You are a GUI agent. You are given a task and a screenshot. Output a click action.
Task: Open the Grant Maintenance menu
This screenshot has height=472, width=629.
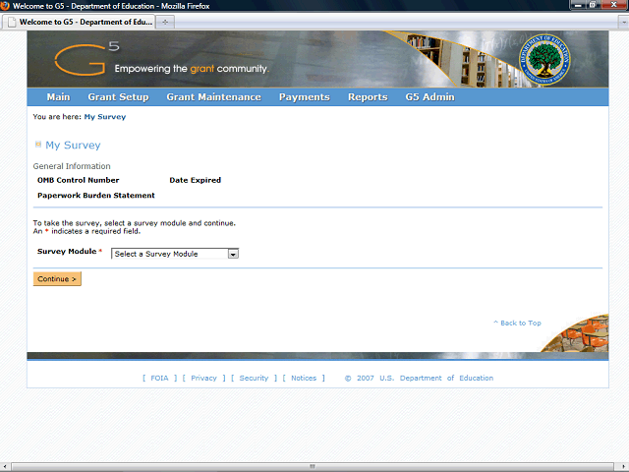[214, 97]
